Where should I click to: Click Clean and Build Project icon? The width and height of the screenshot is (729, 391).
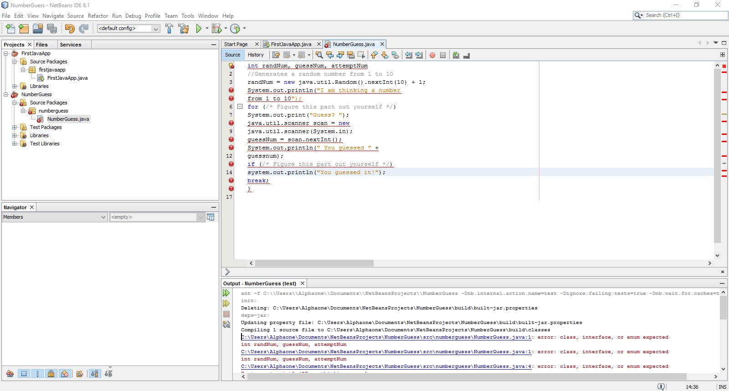click(x=184, y=29)
